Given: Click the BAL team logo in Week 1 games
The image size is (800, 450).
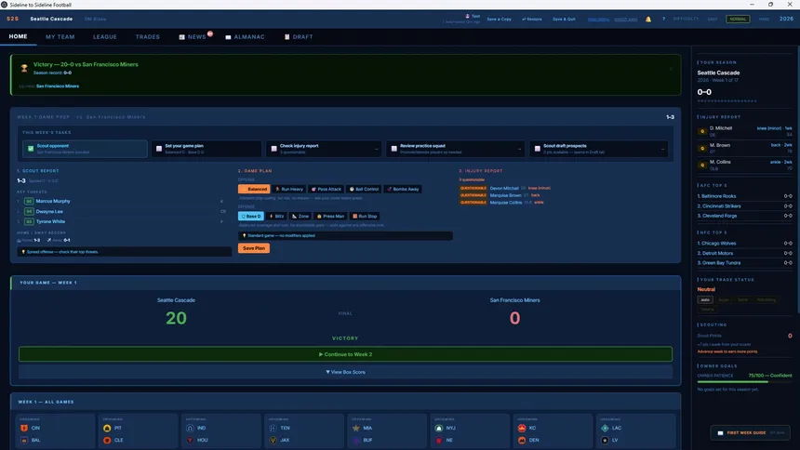Looking at the screenshot, I should coord(24,440).
